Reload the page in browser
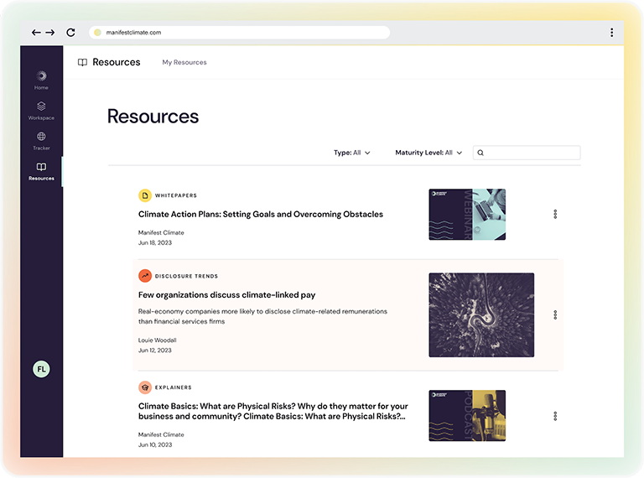644x478 pixels. point(70,33)
